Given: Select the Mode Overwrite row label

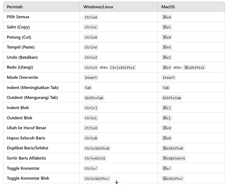Looking at the screenshot, I should pos(22,77).
